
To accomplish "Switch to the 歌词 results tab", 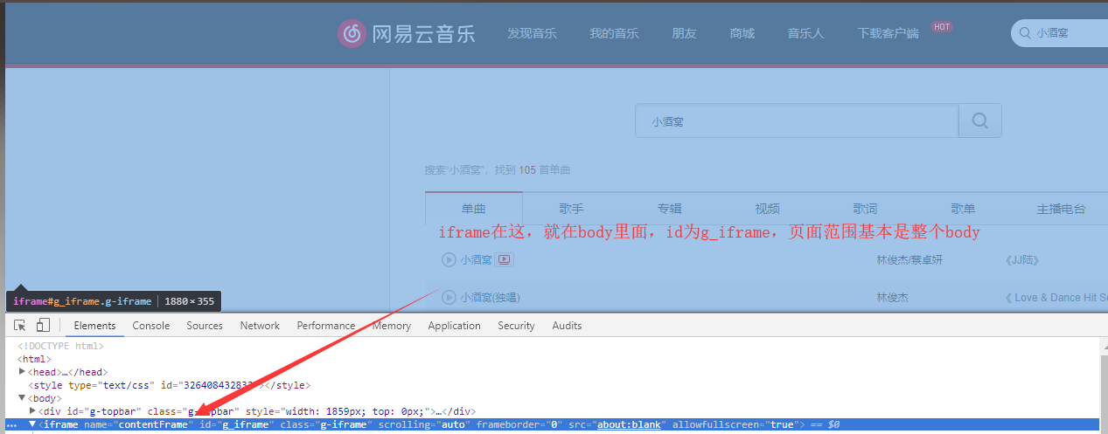I will (x=865, y=209).
